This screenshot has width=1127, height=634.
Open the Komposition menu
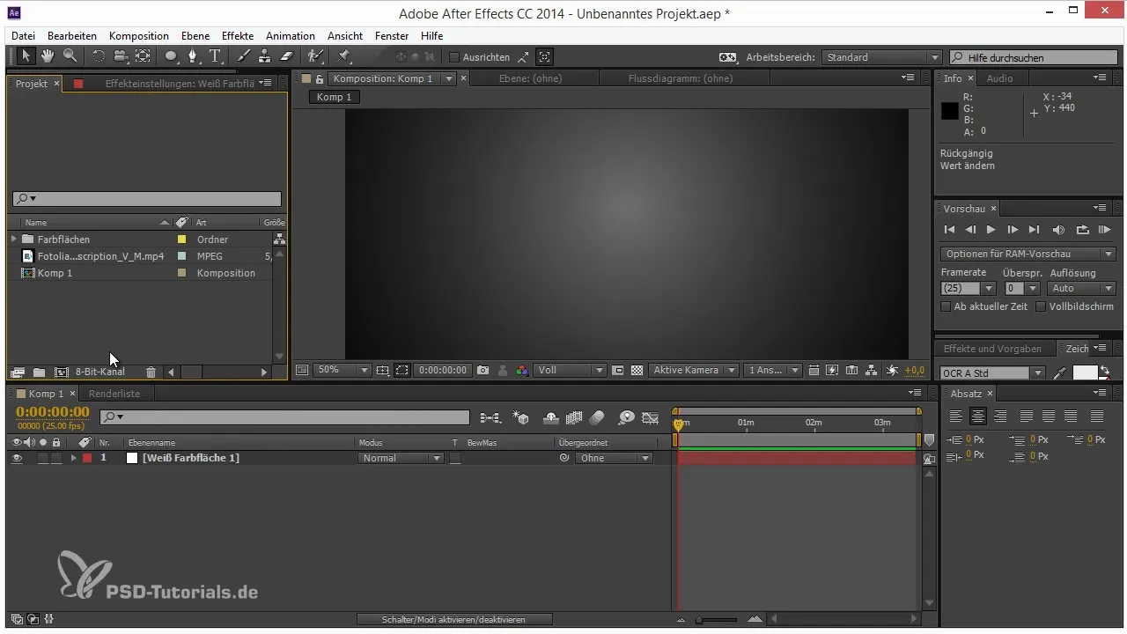click(139, 36)
